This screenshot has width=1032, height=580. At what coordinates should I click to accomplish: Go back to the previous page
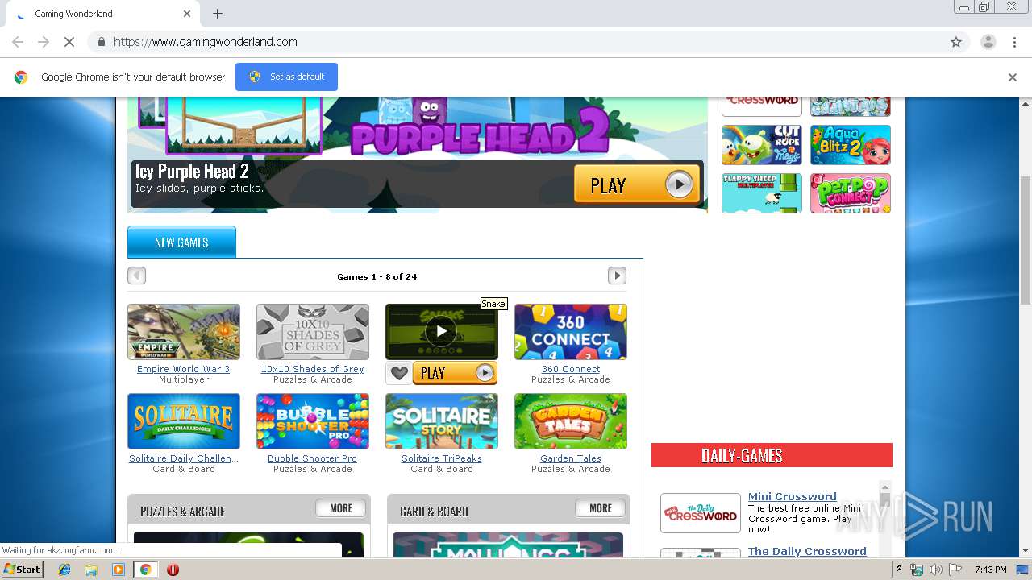[18, 42]
